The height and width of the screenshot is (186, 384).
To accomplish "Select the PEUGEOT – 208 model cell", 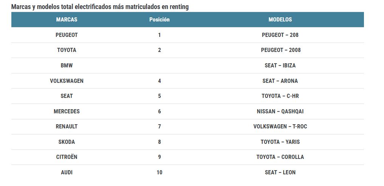I will coord(280,35).
